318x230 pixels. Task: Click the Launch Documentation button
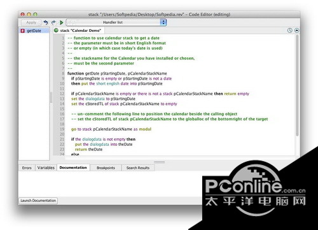pyautogui.click(x=38, y=201)
